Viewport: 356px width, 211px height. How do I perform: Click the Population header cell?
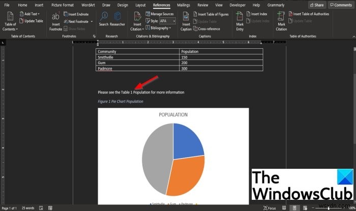click(x=221, y=51)
